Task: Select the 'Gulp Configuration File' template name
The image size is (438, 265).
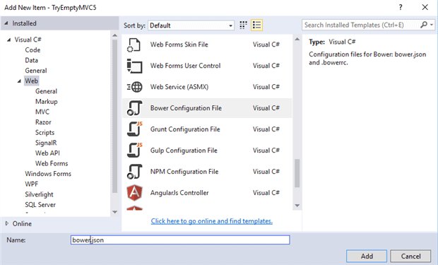Action: pos(184,151)
